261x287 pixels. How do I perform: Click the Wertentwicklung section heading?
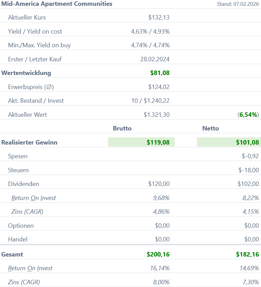[26, 73]
